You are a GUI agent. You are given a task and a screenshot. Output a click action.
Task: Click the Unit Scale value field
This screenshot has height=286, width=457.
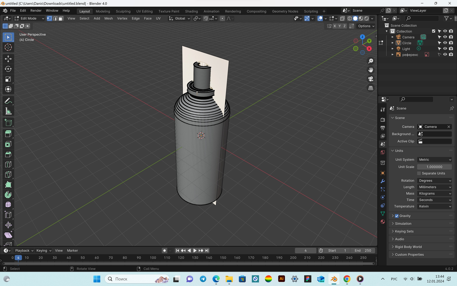click(434, 167)
